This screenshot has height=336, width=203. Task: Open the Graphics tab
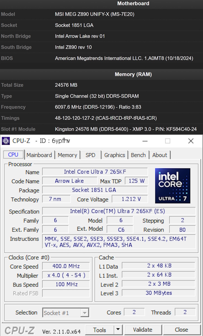coord(115,155)
